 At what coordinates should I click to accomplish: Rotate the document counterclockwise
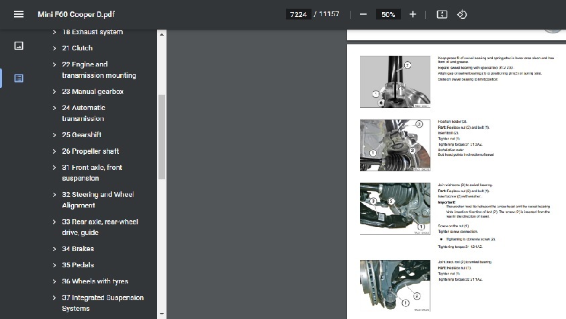coord(462,14)
